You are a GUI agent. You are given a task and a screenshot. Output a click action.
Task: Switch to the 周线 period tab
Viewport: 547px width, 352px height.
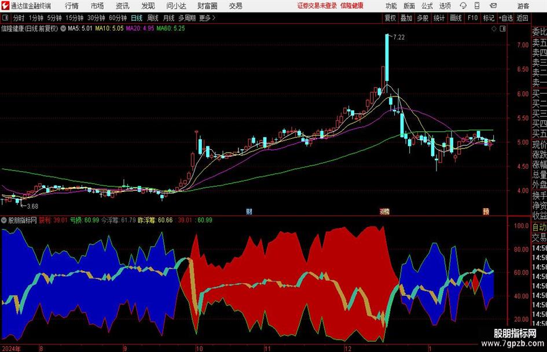click(153, 18)
